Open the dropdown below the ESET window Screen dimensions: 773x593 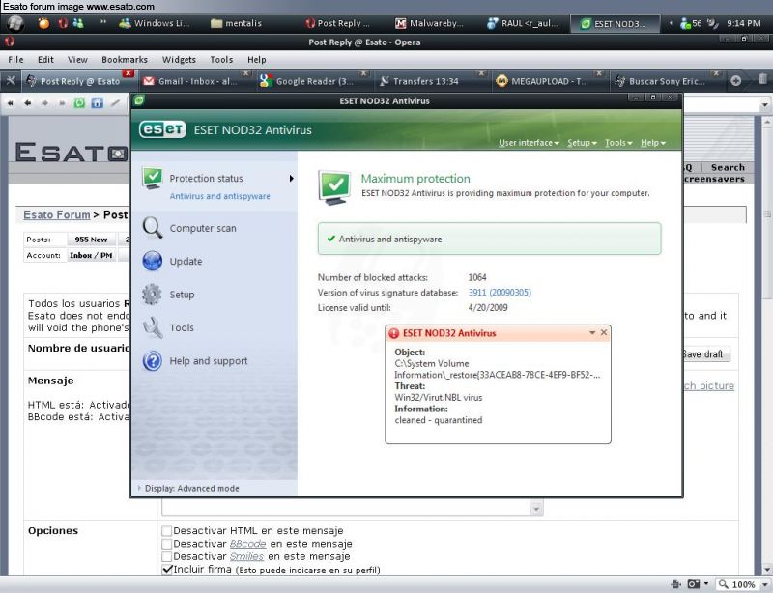536,509
